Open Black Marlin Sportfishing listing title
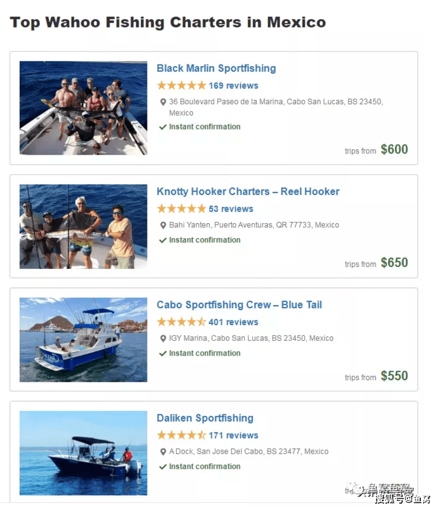Screen dimensions: 439x509 216,68
